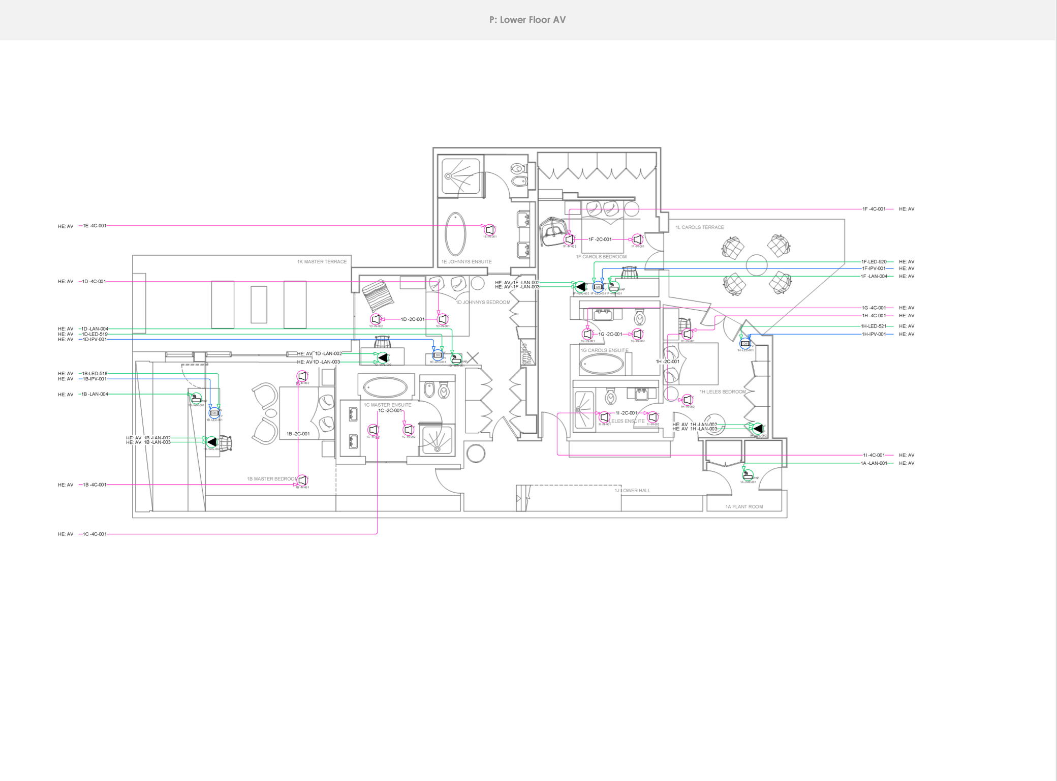Viewport: 1057px width, 781px height.
Task: Select WAP icon 1F-WAP-001 in Carols Bedroom
Action: (614, 287)
